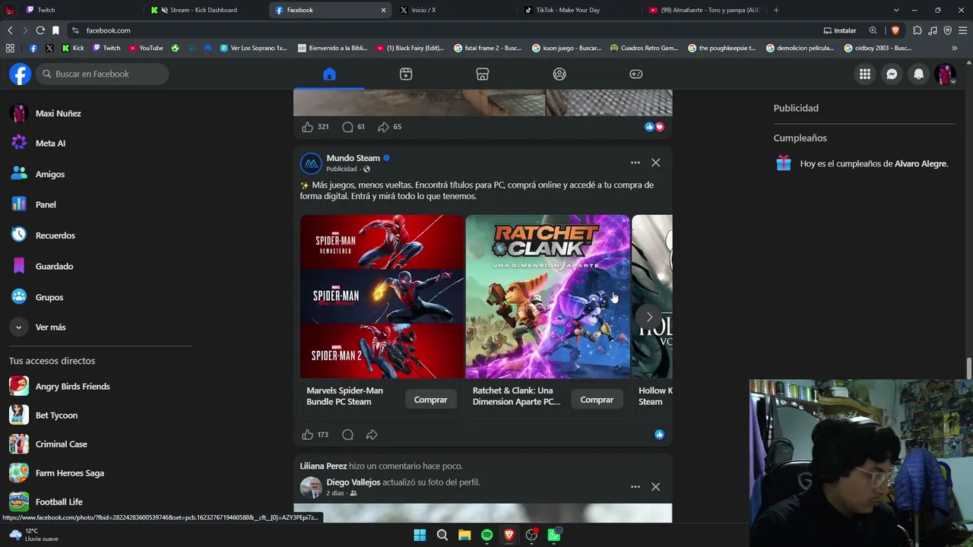Open the Gaming controller icon in Facebook navigation
973x547 pixels.
click(636, 74)
